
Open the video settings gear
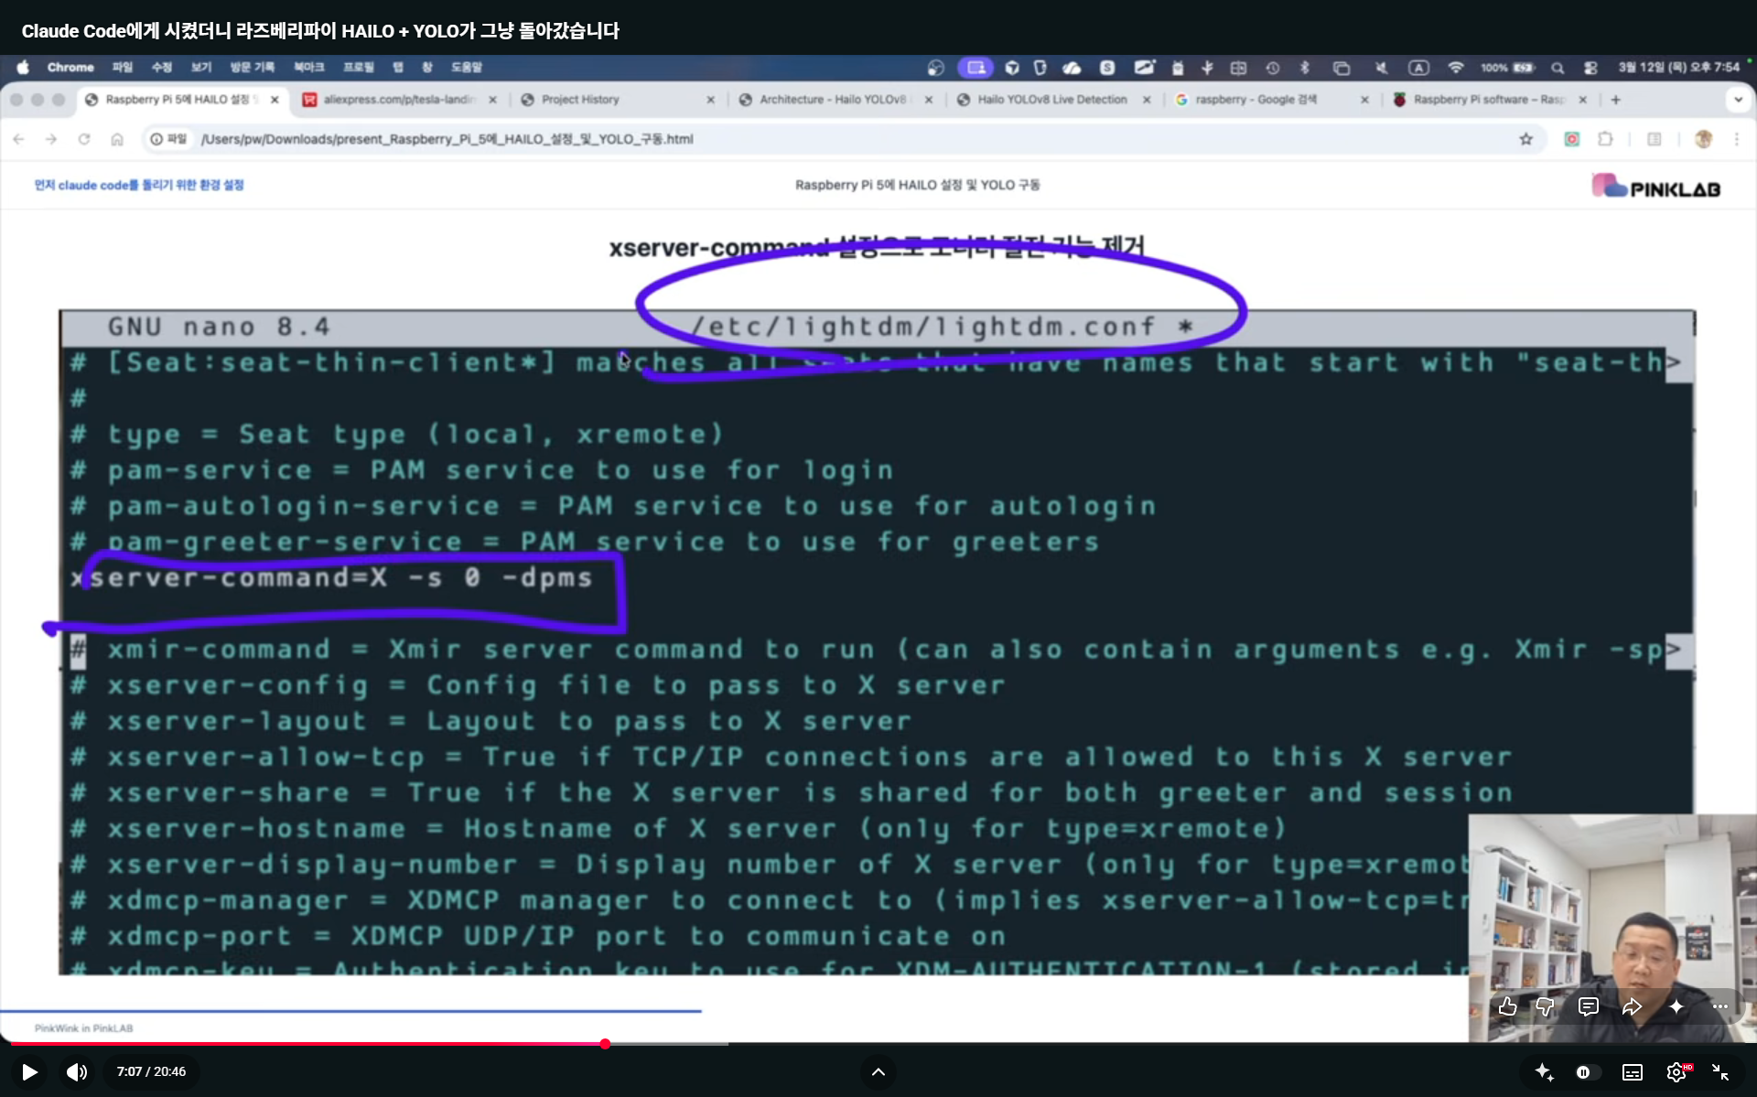[x=1676, y=1072]
